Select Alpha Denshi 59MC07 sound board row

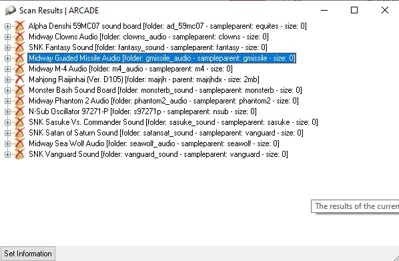167,26
